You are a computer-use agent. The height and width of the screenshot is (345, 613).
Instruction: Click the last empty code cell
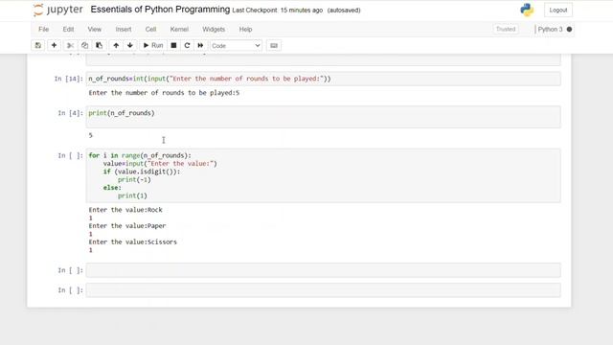[324, 290]
